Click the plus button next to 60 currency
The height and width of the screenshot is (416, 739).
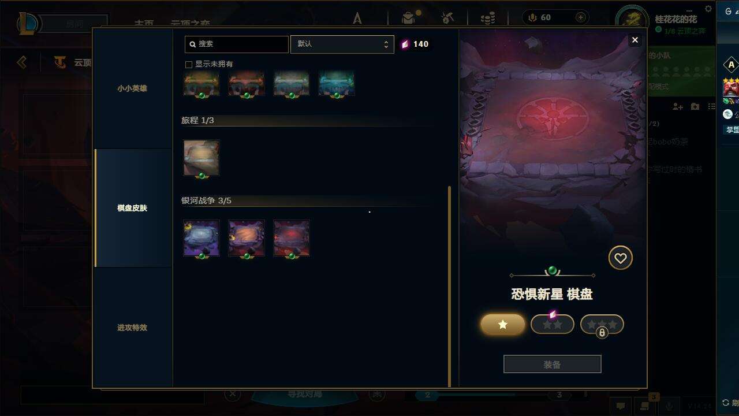coord(581,17)
